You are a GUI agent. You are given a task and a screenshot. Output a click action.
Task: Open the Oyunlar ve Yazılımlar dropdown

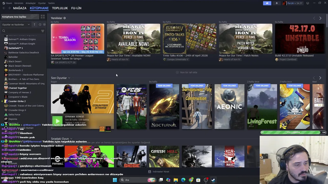(16, 25)
